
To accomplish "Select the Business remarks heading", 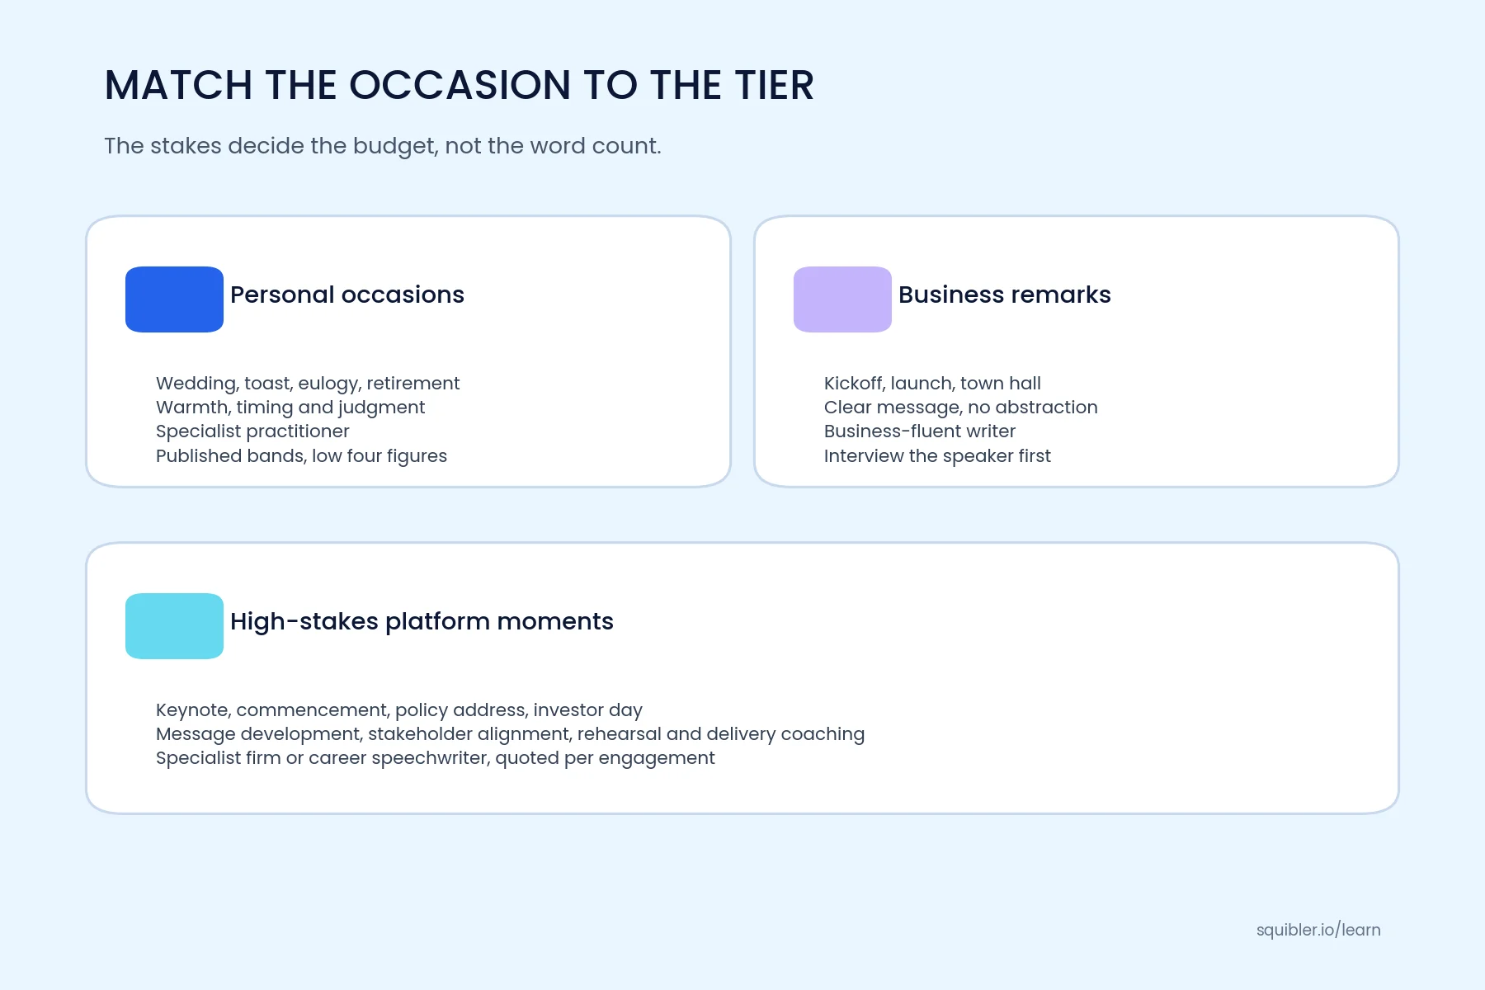I will (x=1005, y=295).
